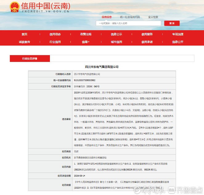
Task: Open the 信用服务 menu item
Action: tap(147, 34)
